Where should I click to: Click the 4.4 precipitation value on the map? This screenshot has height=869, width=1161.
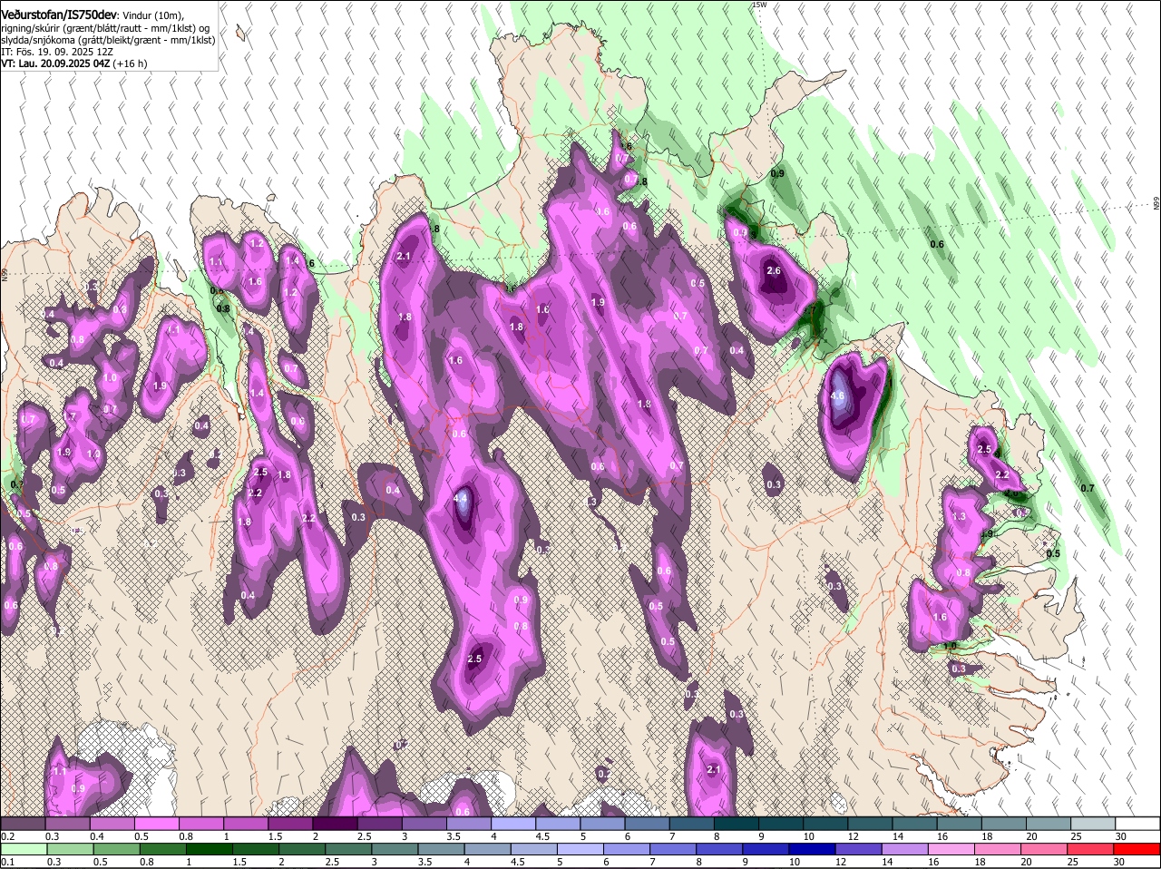(460, 498)
